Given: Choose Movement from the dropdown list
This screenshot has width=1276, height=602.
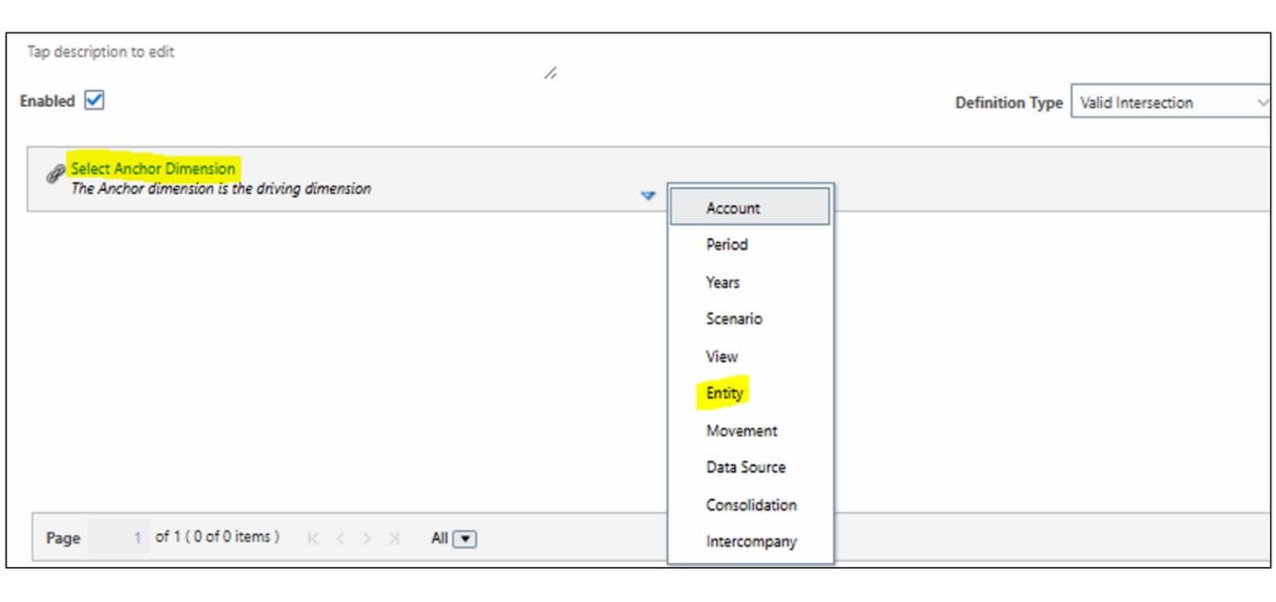Looking at the screenshot, I should coord(741,431).
